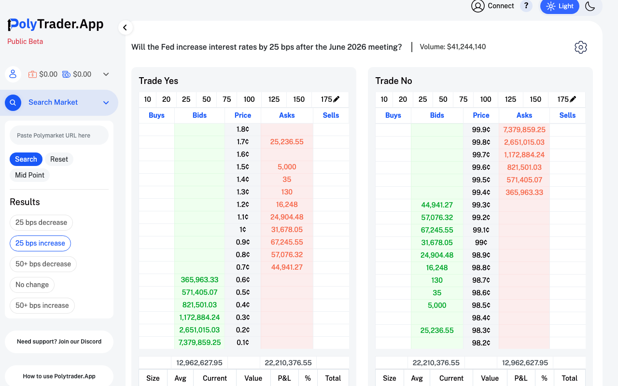Click ask 365,963.33 at 99.4¢ in Trade No

(524, 192)
